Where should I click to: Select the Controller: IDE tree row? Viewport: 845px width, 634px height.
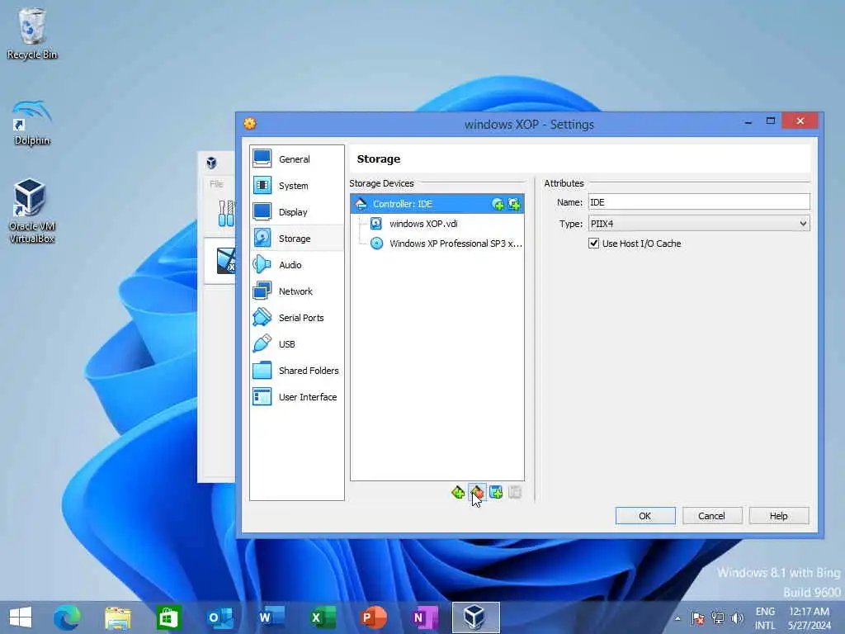(x=437, y=204)
